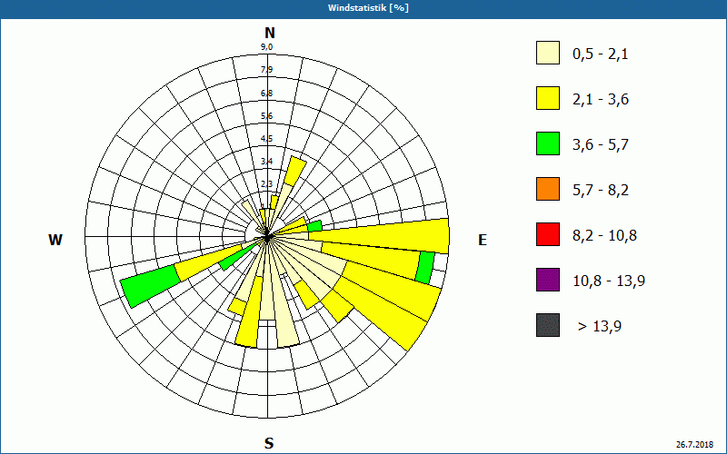Click the 3,4 radial axis label

coord(266,162)
